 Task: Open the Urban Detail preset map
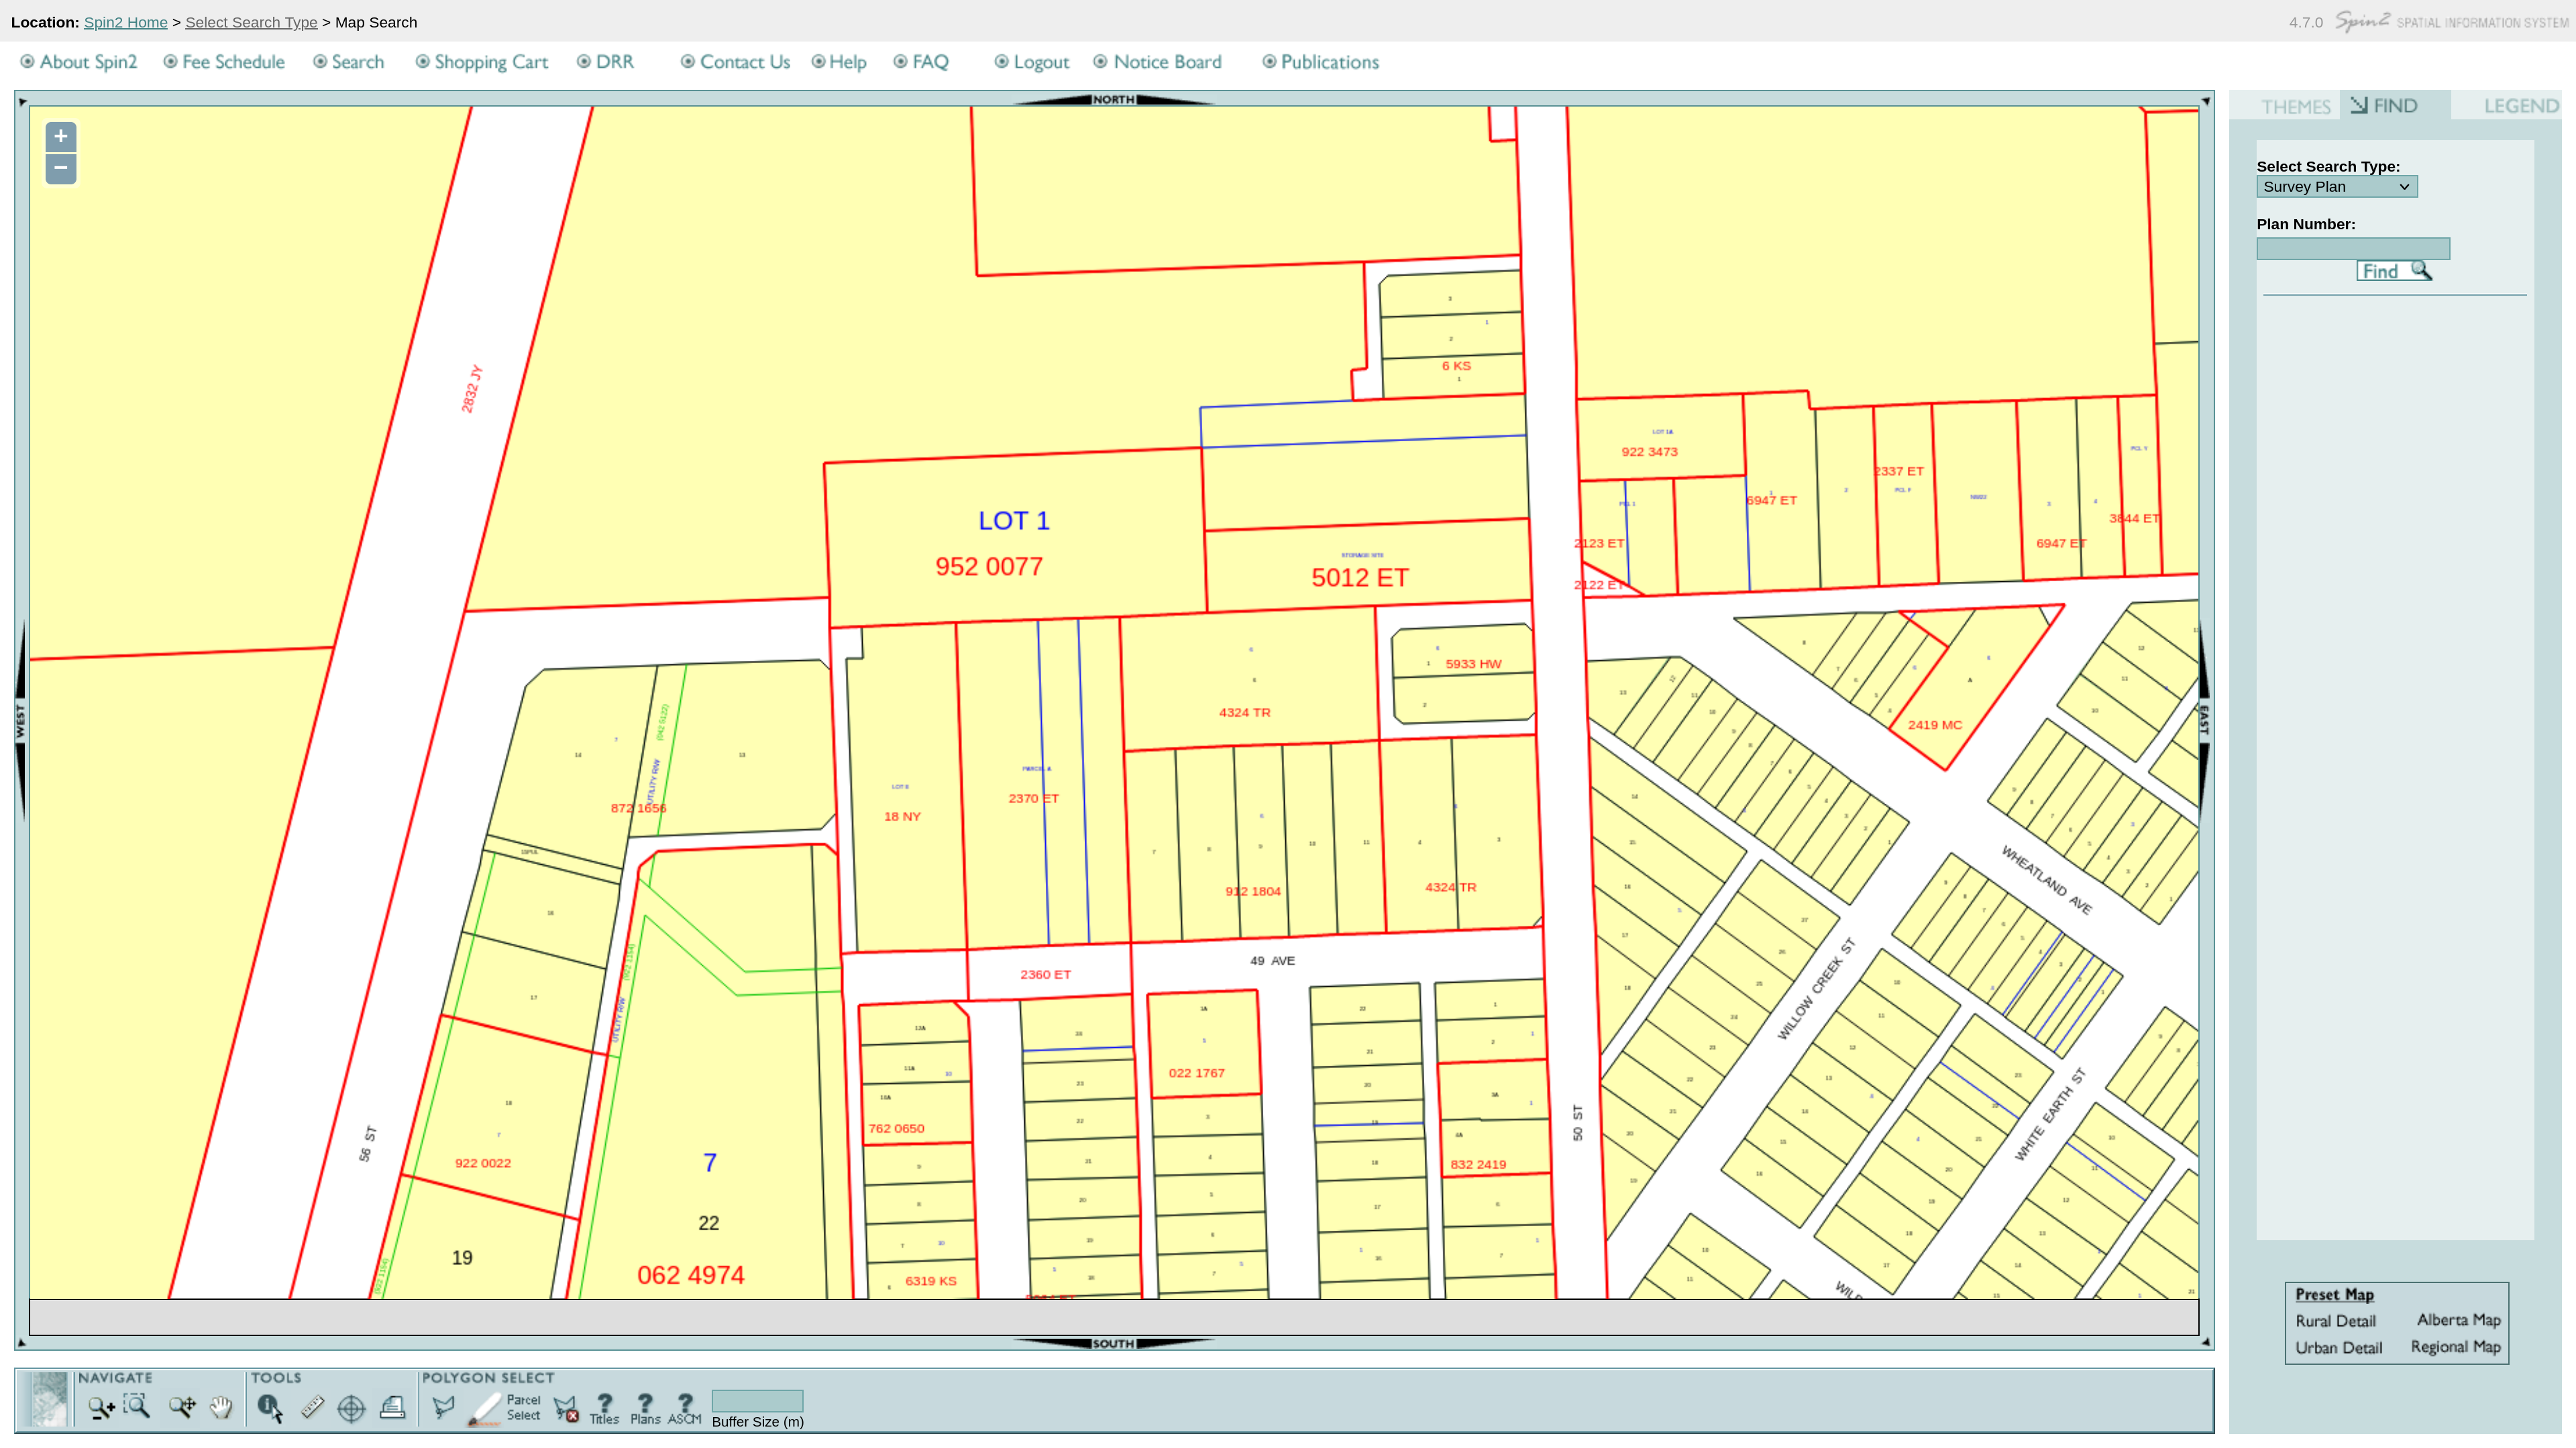point(2337,1347)
